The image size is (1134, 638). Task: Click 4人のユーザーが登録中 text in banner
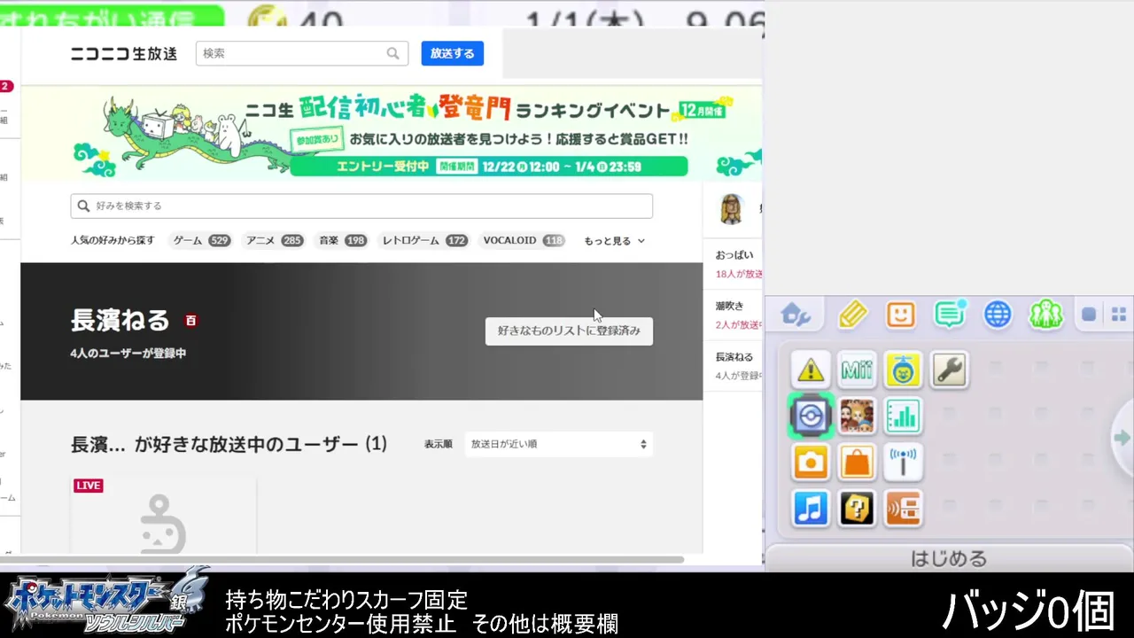click(128, 353)
